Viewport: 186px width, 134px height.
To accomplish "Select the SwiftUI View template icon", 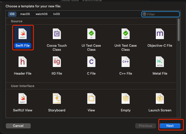I will click(23, 98).
